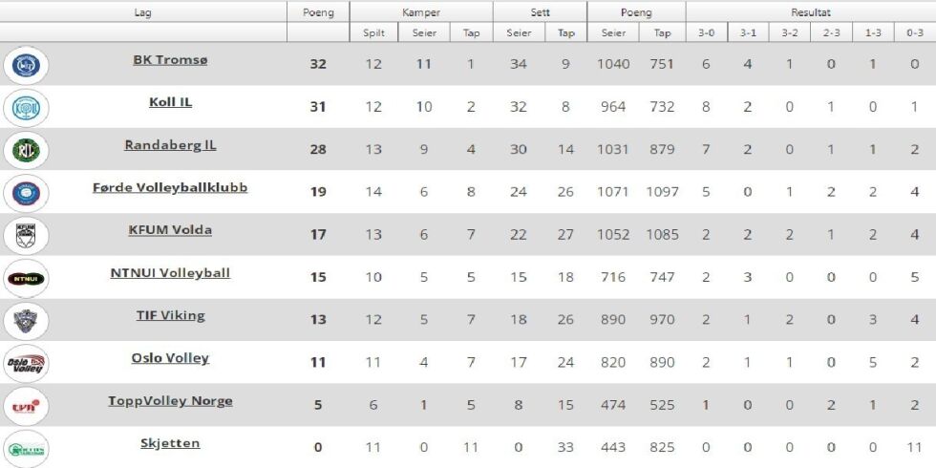The image size is (936, 468).
Task: Click the Koll IL team logo
Action: (26, 108)
